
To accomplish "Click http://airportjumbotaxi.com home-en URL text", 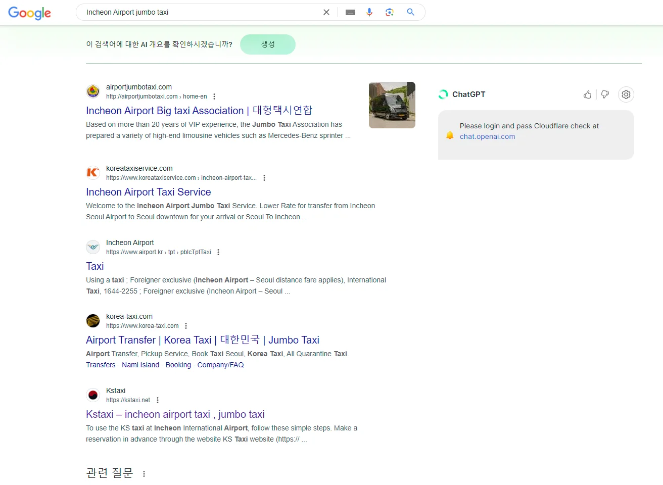I will click(157, 96).
